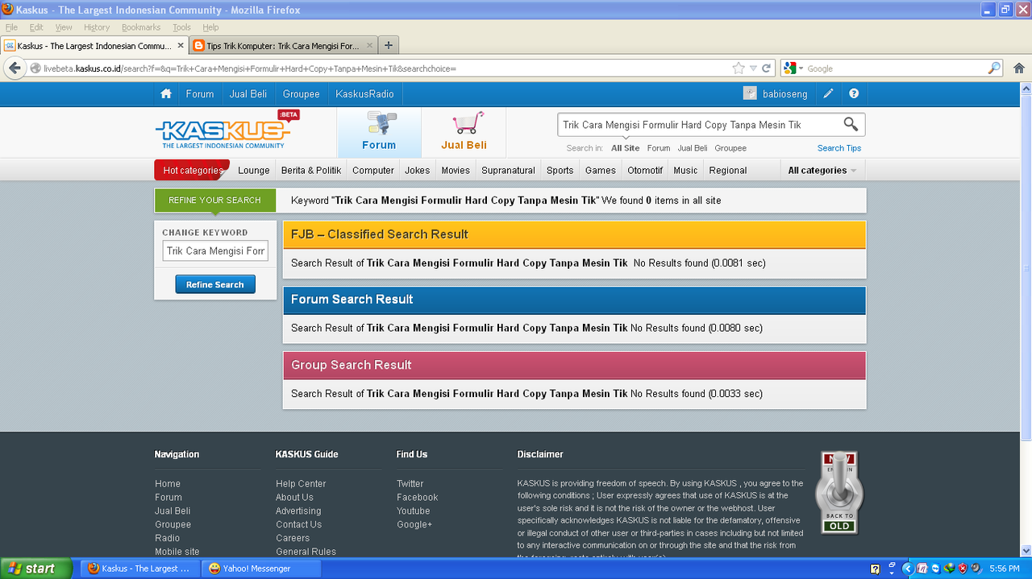Click the main Kaskus search input
Screen dimensions: 1032x579
coord(700,125)
